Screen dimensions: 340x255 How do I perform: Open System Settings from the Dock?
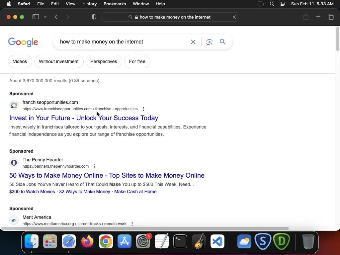point(143,241)
